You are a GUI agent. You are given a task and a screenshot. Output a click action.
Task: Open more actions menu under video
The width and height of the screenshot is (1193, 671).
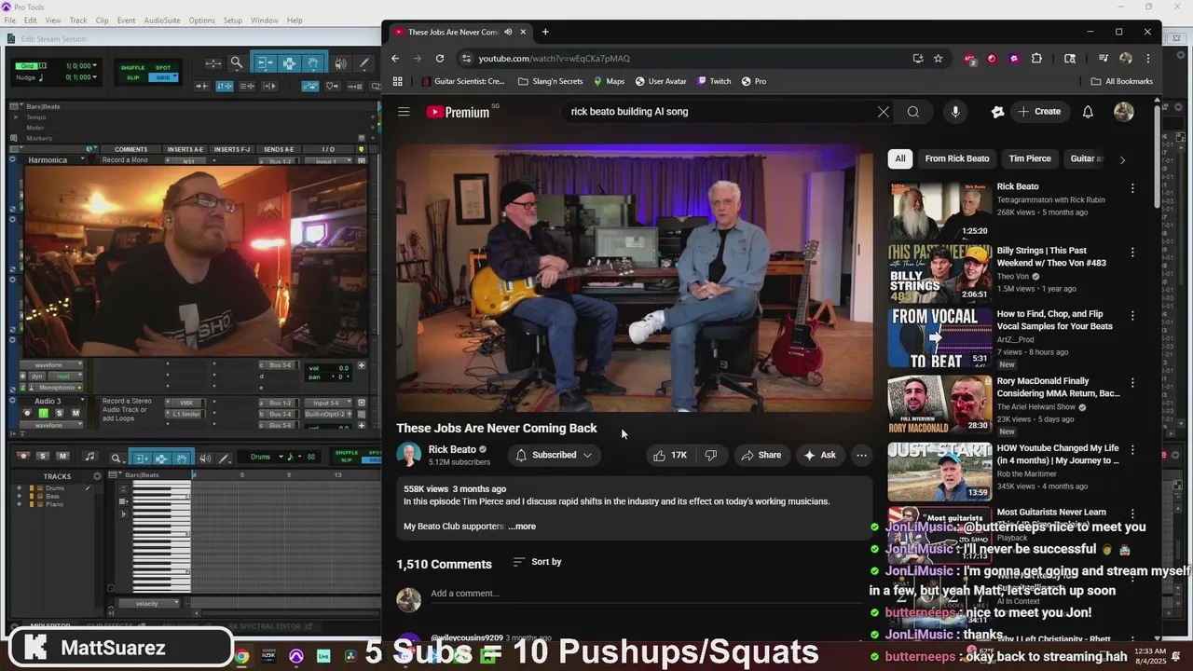861,455
